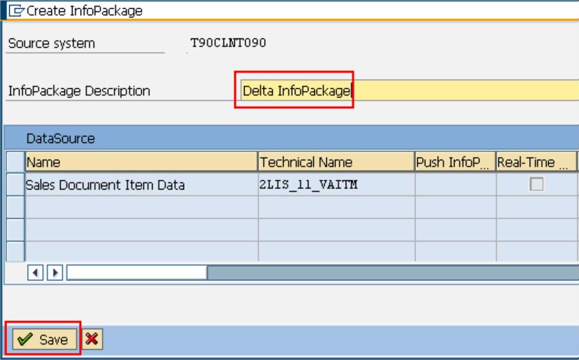The width and height of the screenshot is (579, 360).
Task: Select the third row selector in DataSource table
Action: (x=16, y=229)
